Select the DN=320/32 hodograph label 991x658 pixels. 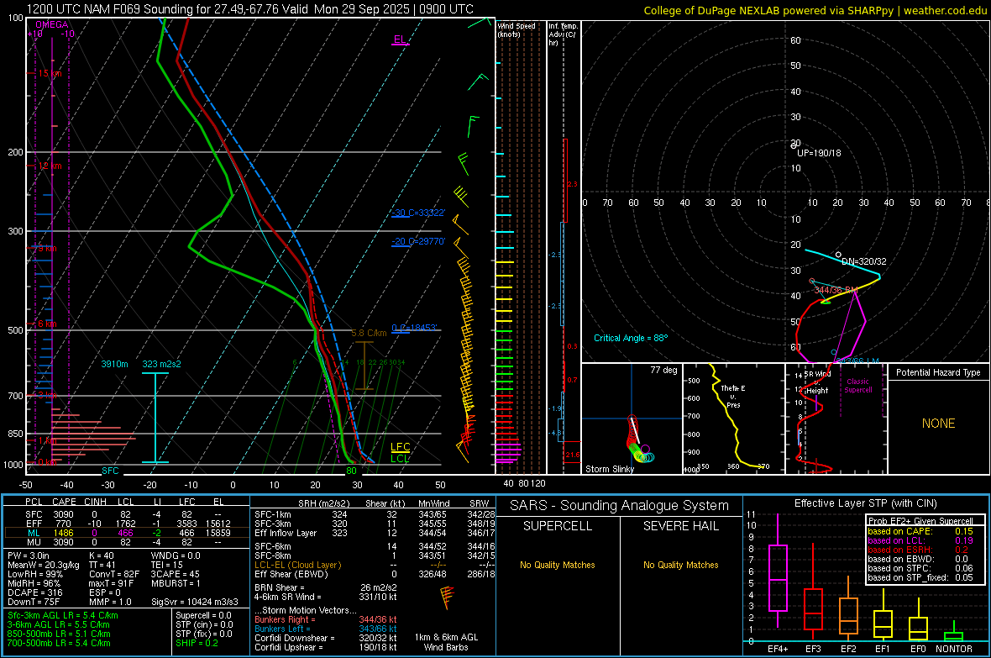pos(864,261)
